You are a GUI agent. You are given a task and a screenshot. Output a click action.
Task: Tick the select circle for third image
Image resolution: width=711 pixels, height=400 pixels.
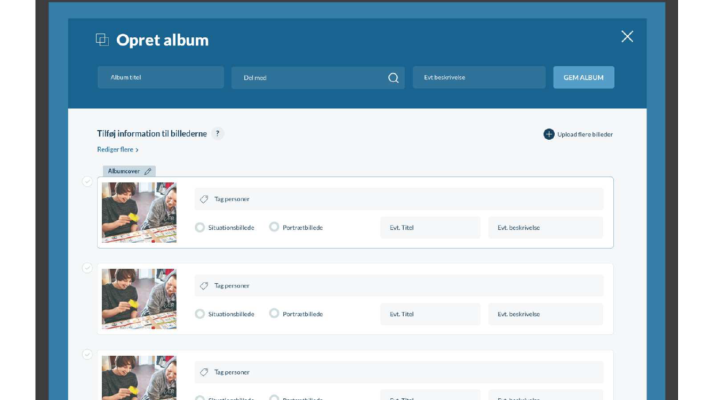(87, 354)
